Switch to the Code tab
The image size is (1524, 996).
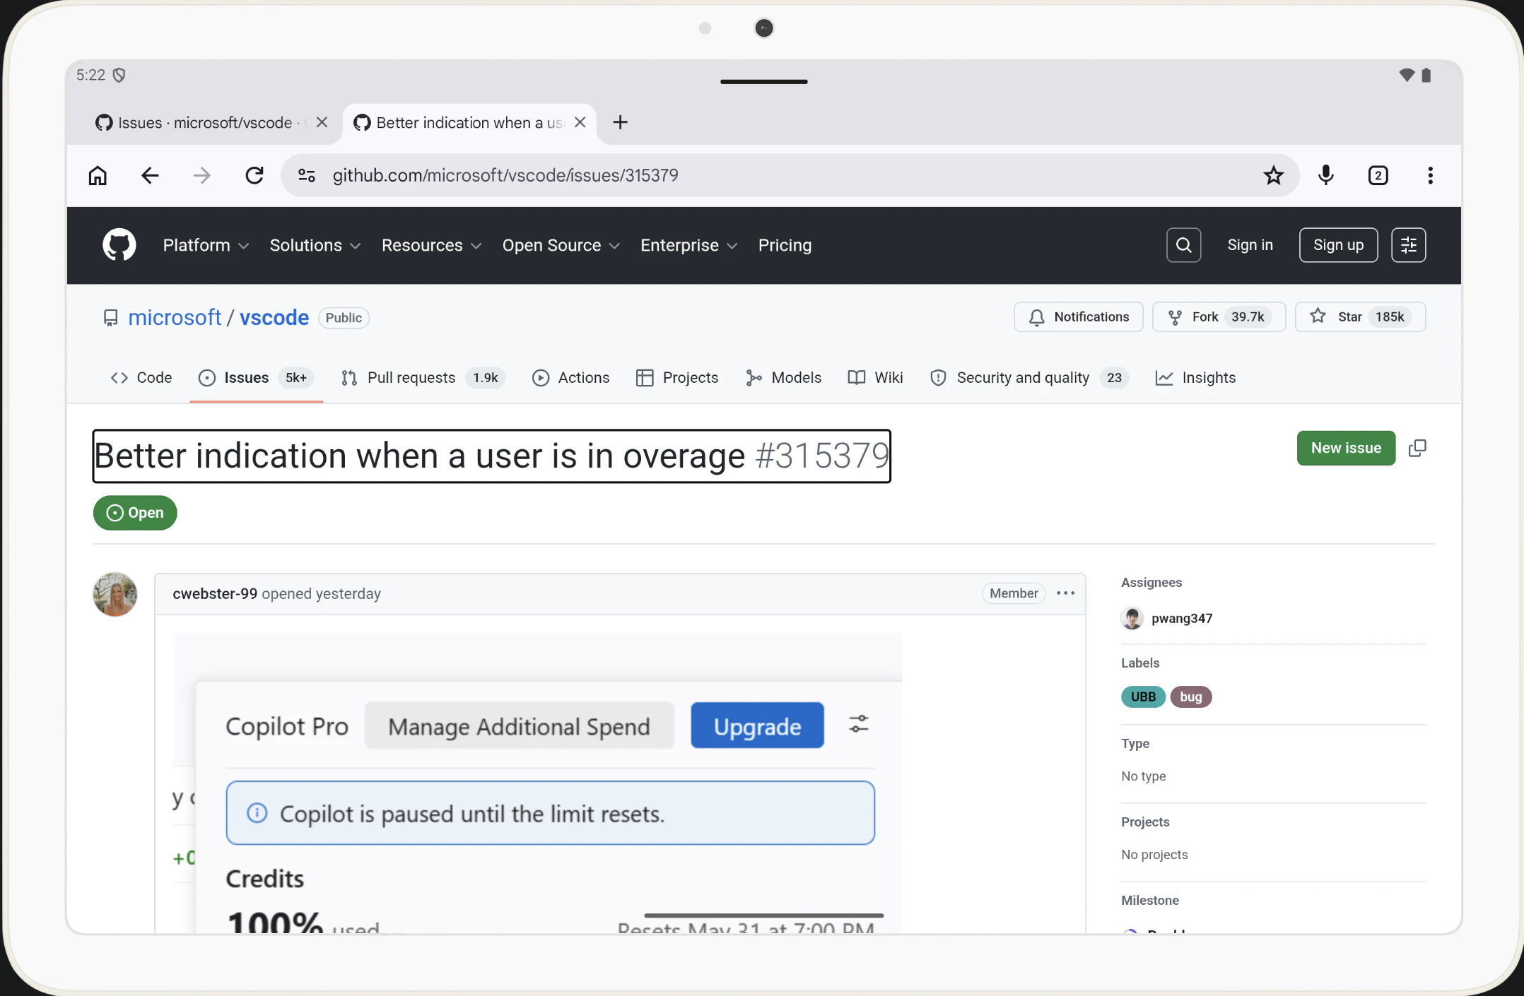(x=141, y=378)
